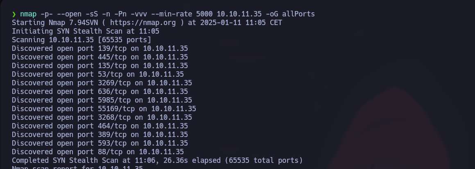Select the open port 445/tcp line
This screenshot has height=169, width=475.
pos(100,57)
